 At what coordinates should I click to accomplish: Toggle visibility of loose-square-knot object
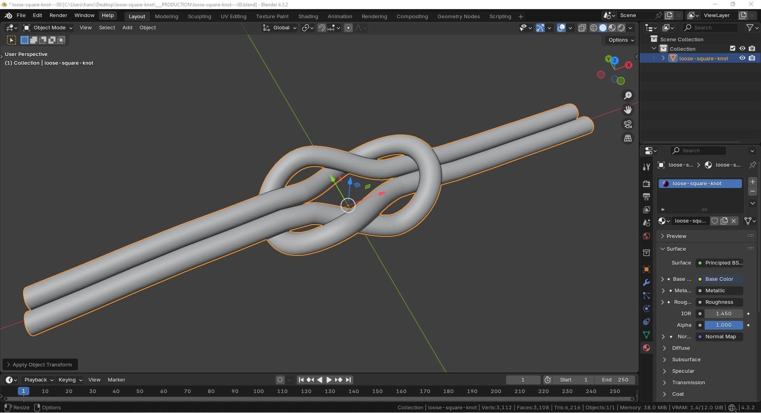coord(742,58)
